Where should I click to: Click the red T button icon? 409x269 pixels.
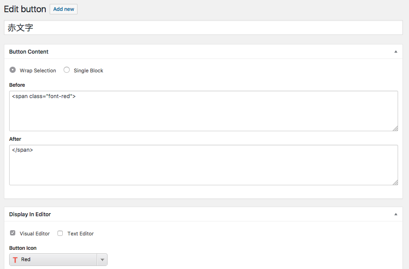pyautogui.click(x=15, y=259)
